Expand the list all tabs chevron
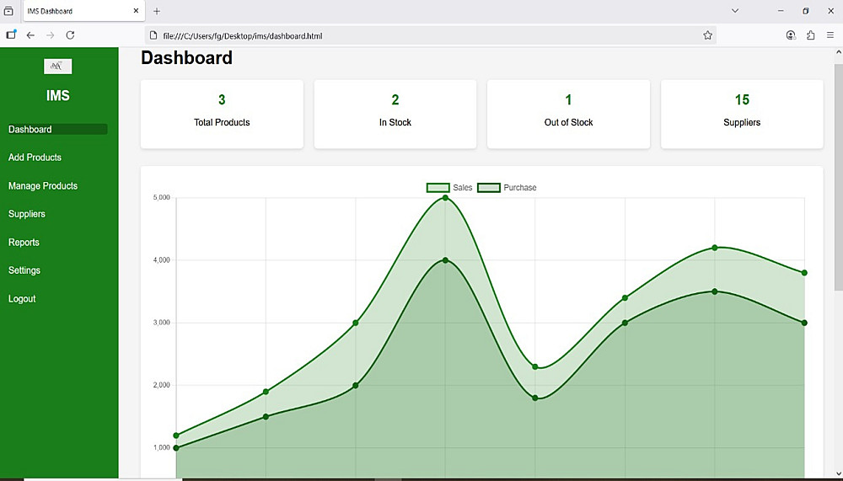This screenshot has width=843, height=481. 735,11
